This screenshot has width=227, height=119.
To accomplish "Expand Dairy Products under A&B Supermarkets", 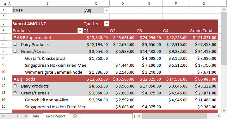I will (x=15, y=44).
